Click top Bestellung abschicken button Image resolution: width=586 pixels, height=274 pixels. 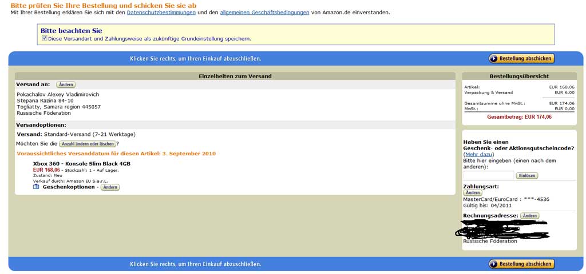522,59
